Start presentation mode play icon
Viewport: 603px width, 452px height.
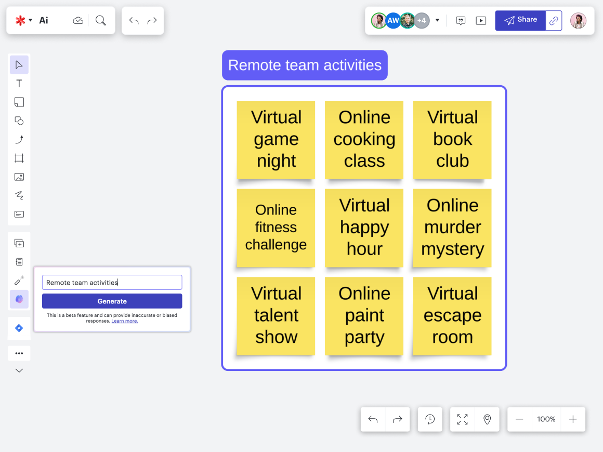pos(481,21)
